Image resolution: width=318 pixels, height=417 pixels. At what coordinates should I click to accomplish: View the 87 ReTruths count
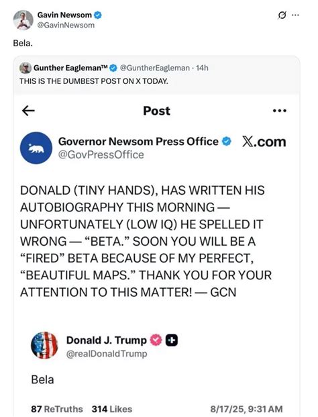[57, 409]
